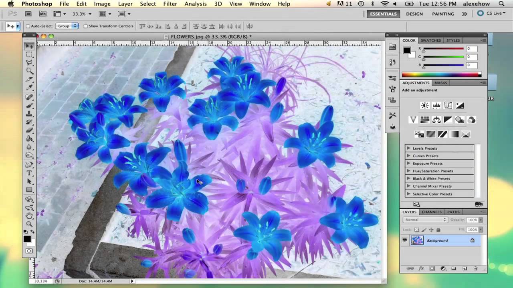Add a Brightness/Contrast adjustment
Viewport: 513px width, 288px height.
point(425,106)
